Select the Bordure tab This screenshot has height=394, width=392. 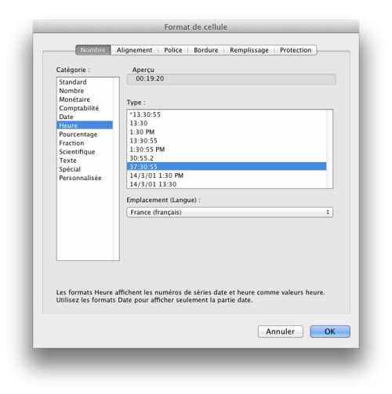pos(206,50)
